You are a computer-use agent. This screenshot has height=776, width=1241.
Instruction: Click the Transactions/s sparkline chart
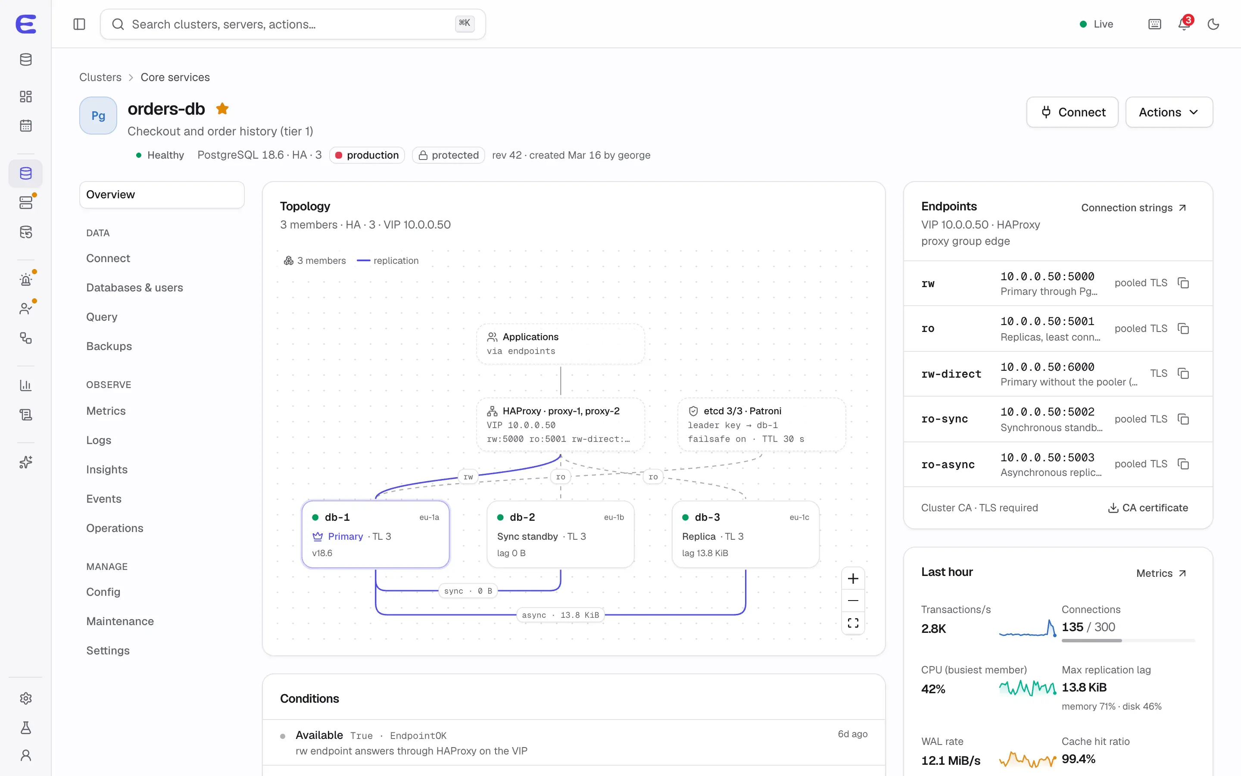pyautogui.click(x=1028, y=628)
